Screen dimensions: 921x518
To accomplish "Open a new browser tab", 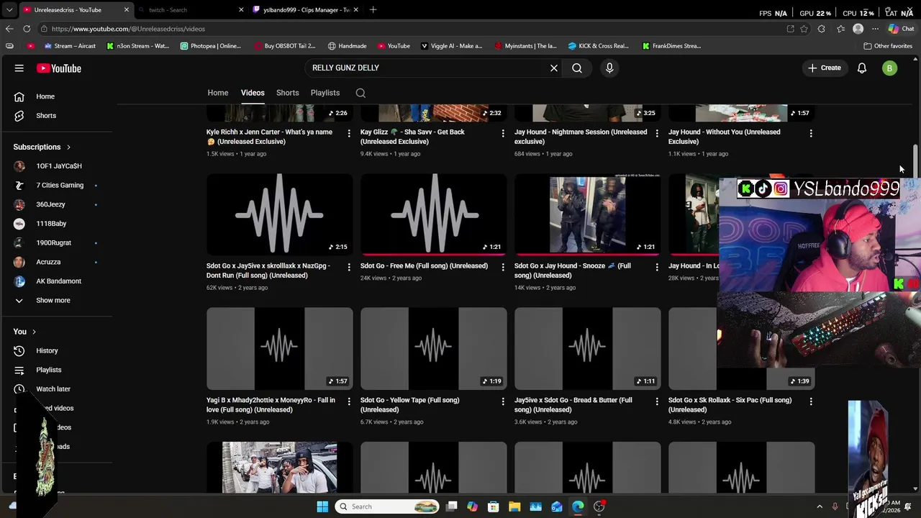I will (373, 10).
